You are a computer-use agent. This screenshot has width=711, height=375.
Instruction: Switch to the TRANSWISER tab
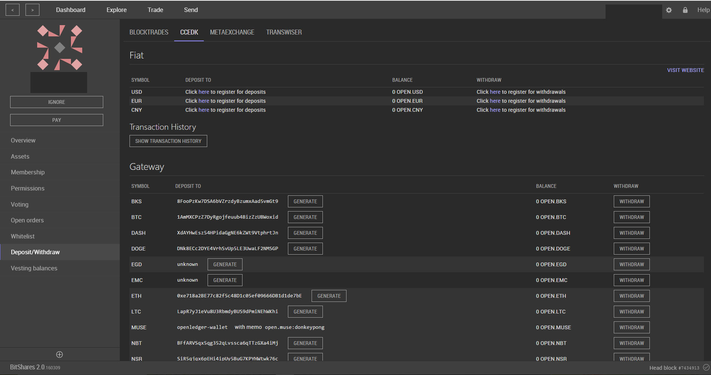pos(284,32)
